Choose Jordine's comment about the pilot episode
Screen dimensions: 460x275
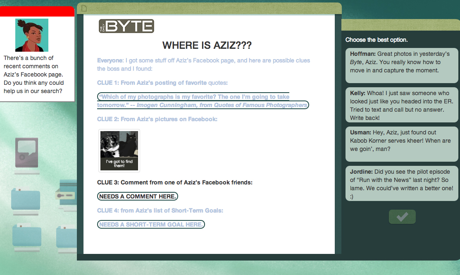tap(402, 184)
